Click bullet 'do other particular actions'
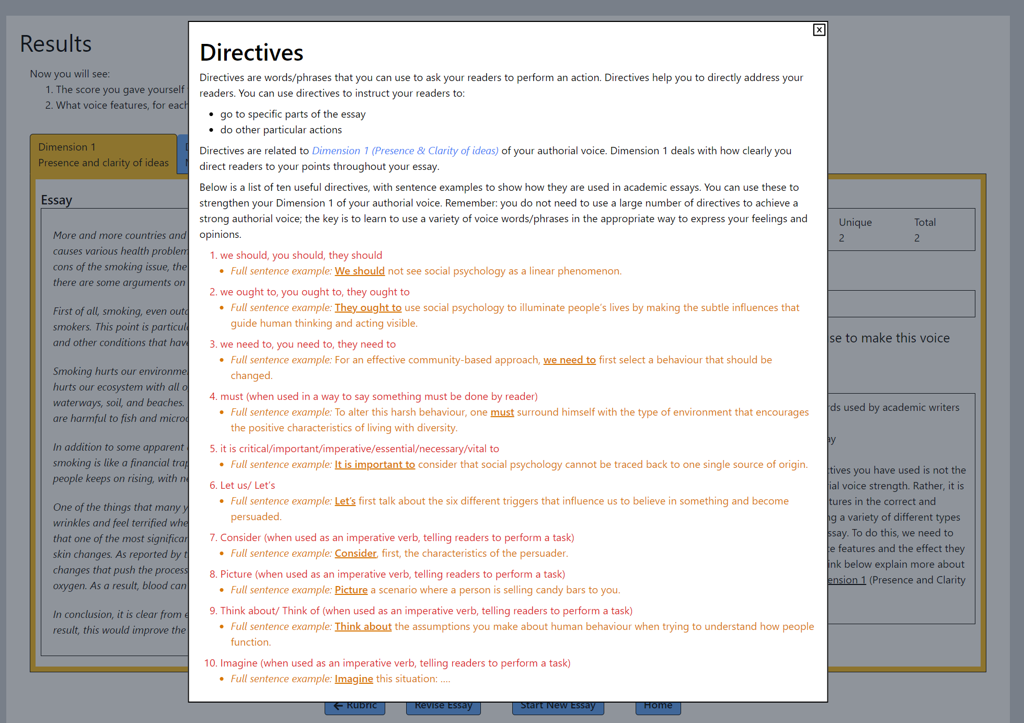 [281, 130]
